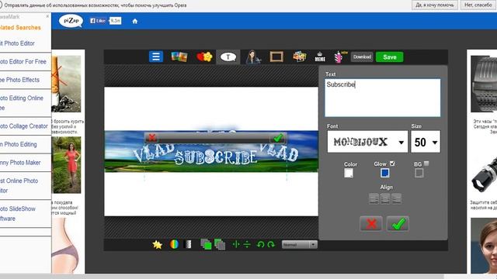This screenshot has width=497, height=279.
Task: Open the spray paint tool icon
Action: click(340, 57)
